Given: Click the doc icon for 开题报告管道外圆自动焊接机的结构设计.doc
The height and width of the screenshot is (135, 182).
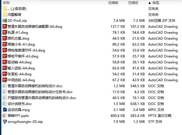Looking at the screenshot, I should point(4,98).
